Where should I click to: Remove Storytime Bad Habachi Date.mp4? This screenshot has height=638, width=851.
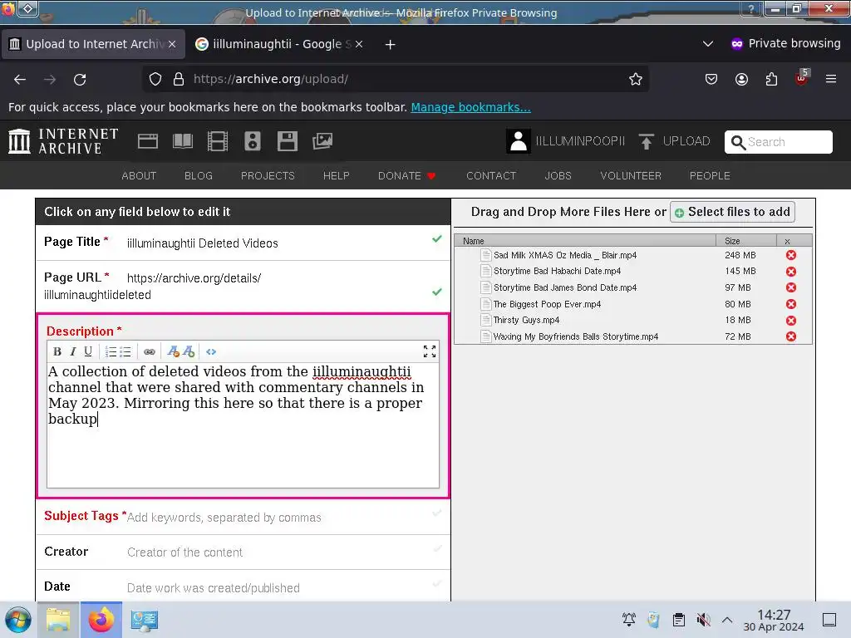tap(791, 272)
